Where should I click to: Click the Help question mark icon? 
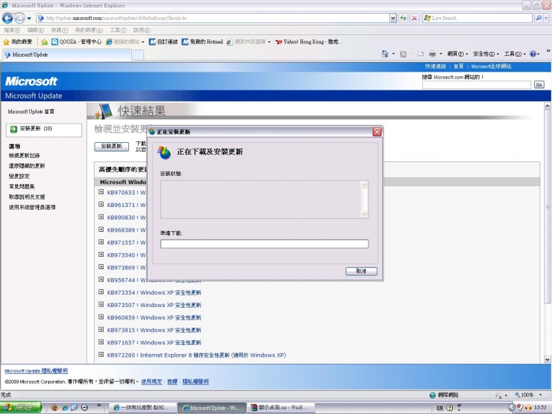[x=533, y=54]
